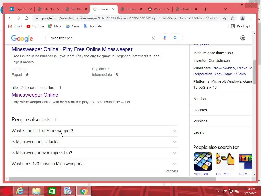Image resolution: width=261 pixels, height=196 pixels.
Task: Bookmark this page with the star icon
Action: click(232, 18)
